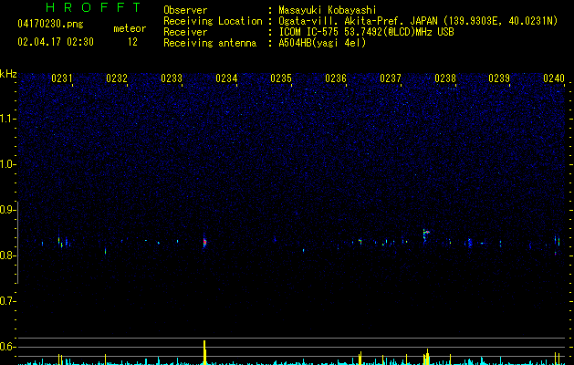Image resolution: width=574 pixels, height=365 pixels.
Task: Click time marker 0240
Action: coord(554,78)
